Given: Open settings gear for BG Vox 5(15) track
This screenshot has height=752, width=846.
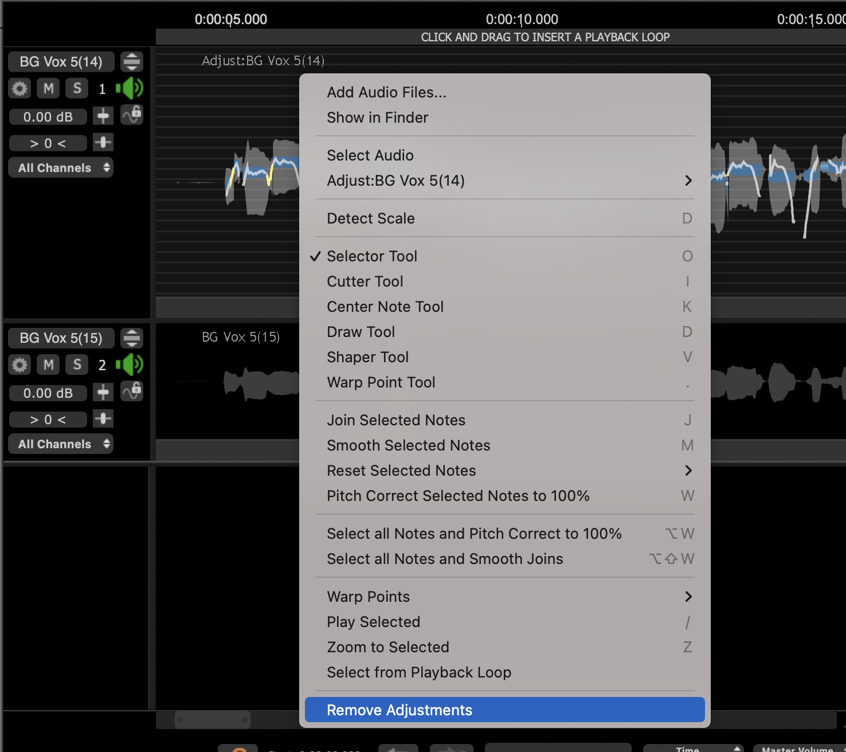Looking at the screenshot, I should (19, 365).
